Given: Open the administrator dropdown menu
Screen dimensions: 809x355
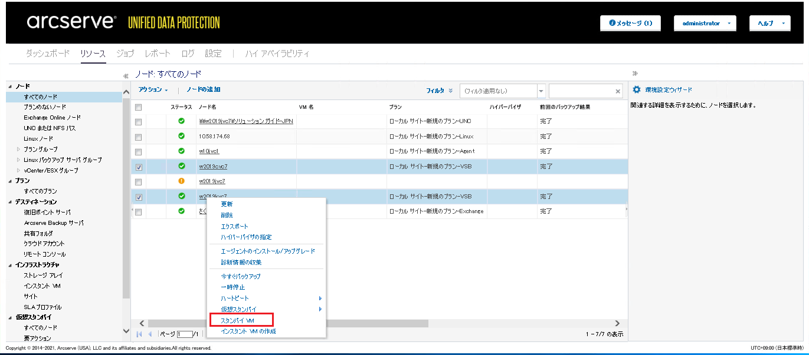Looking at the screenshot, I should [705, 23].
